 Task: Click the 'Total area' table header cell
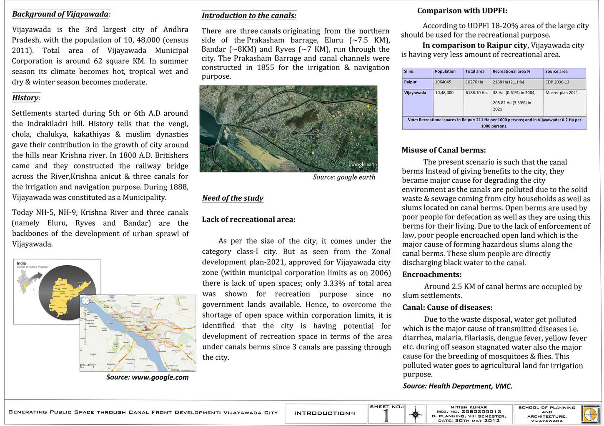pos(477,73)
